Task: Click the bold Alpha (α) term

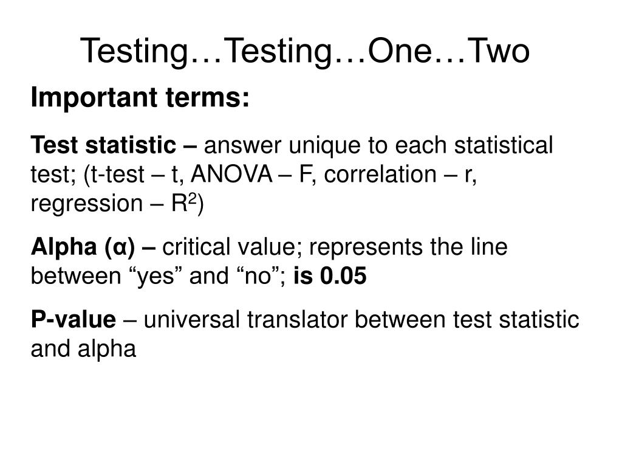Action: [83, 247]
